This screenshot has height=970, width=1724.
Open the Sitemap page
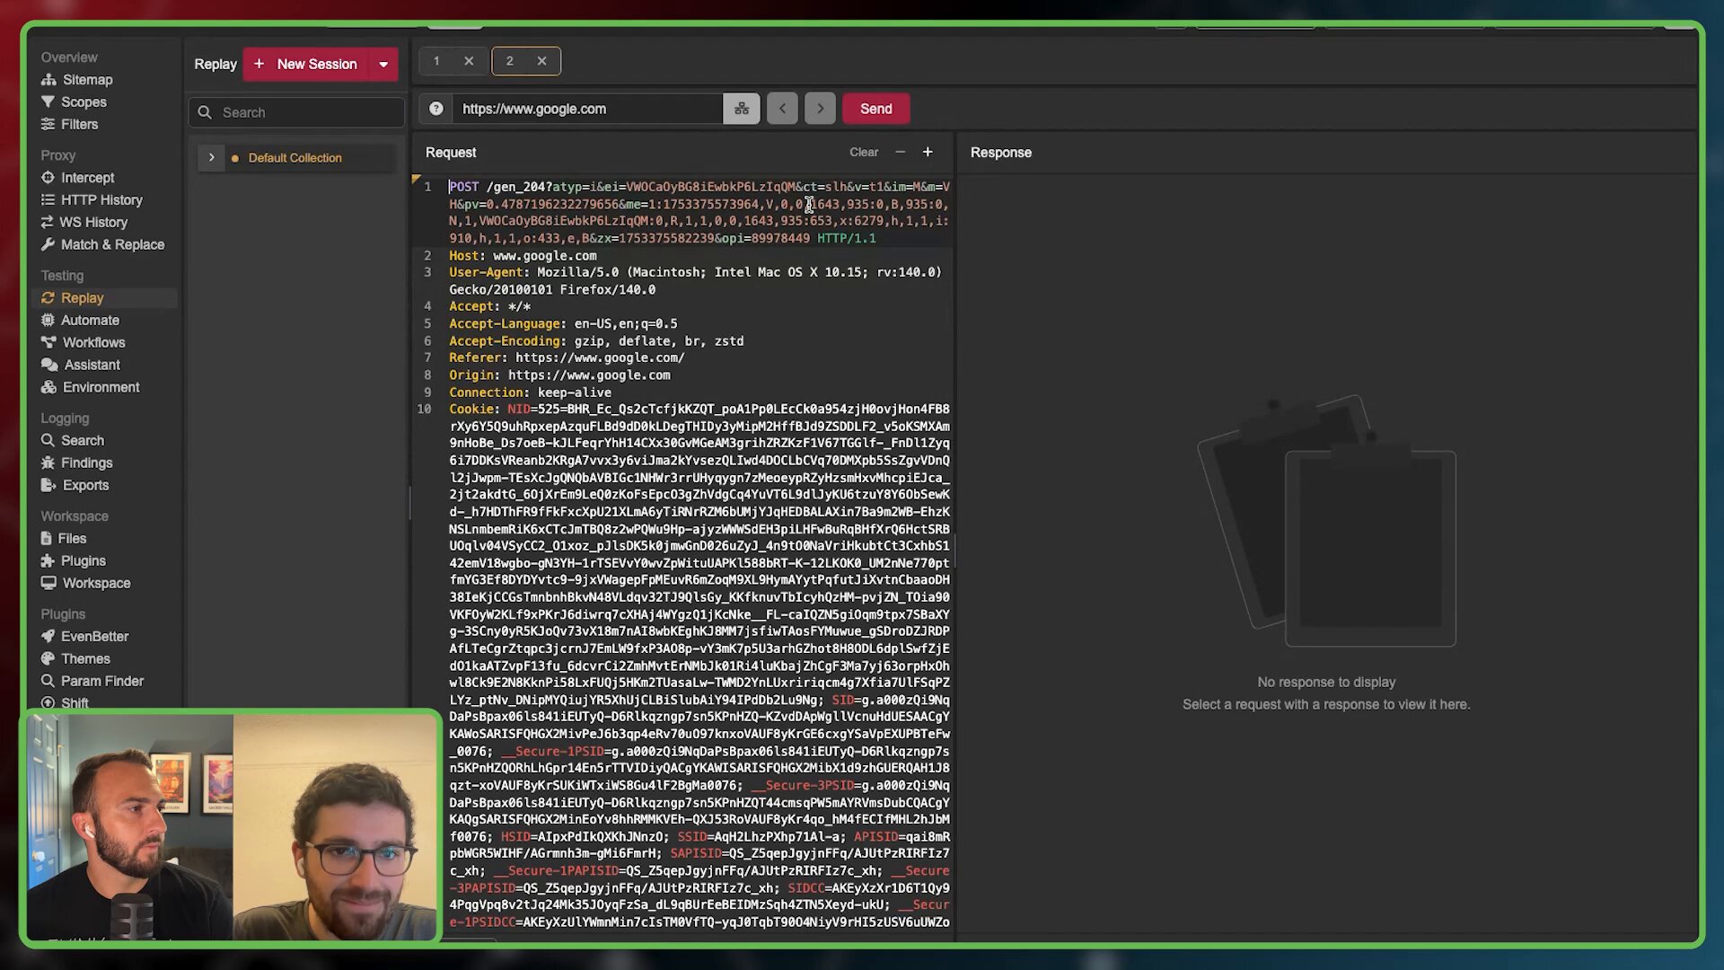[87, 80]
